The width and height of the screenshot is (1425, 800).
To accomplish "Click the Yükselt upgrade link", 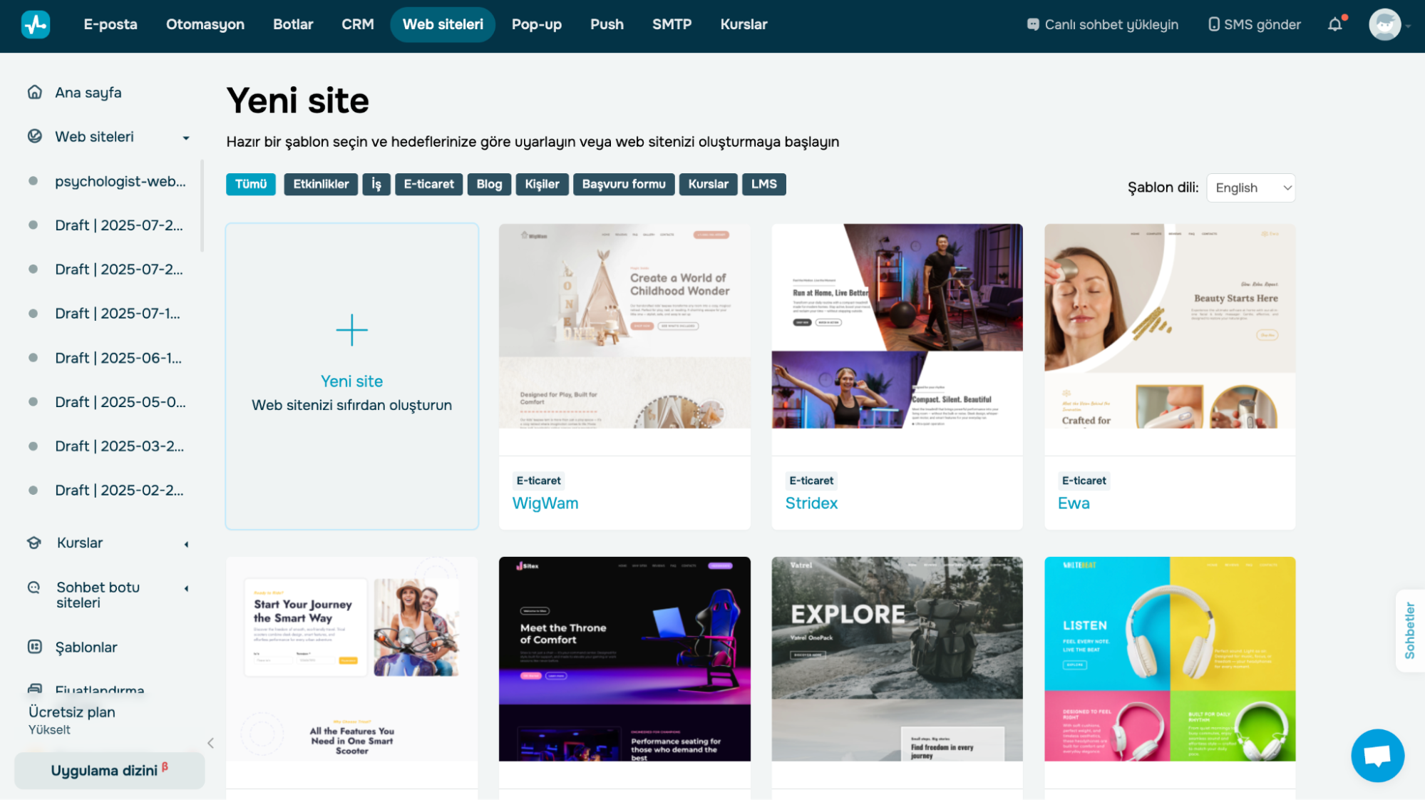I will click(48, 729).
